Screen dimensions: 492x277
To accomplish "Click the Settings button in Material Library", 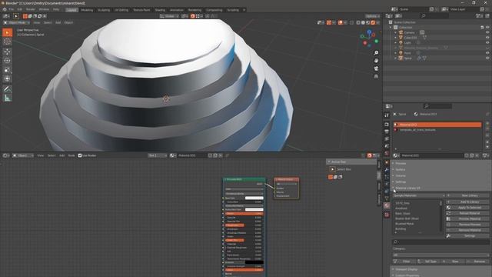I will point(467,236).
